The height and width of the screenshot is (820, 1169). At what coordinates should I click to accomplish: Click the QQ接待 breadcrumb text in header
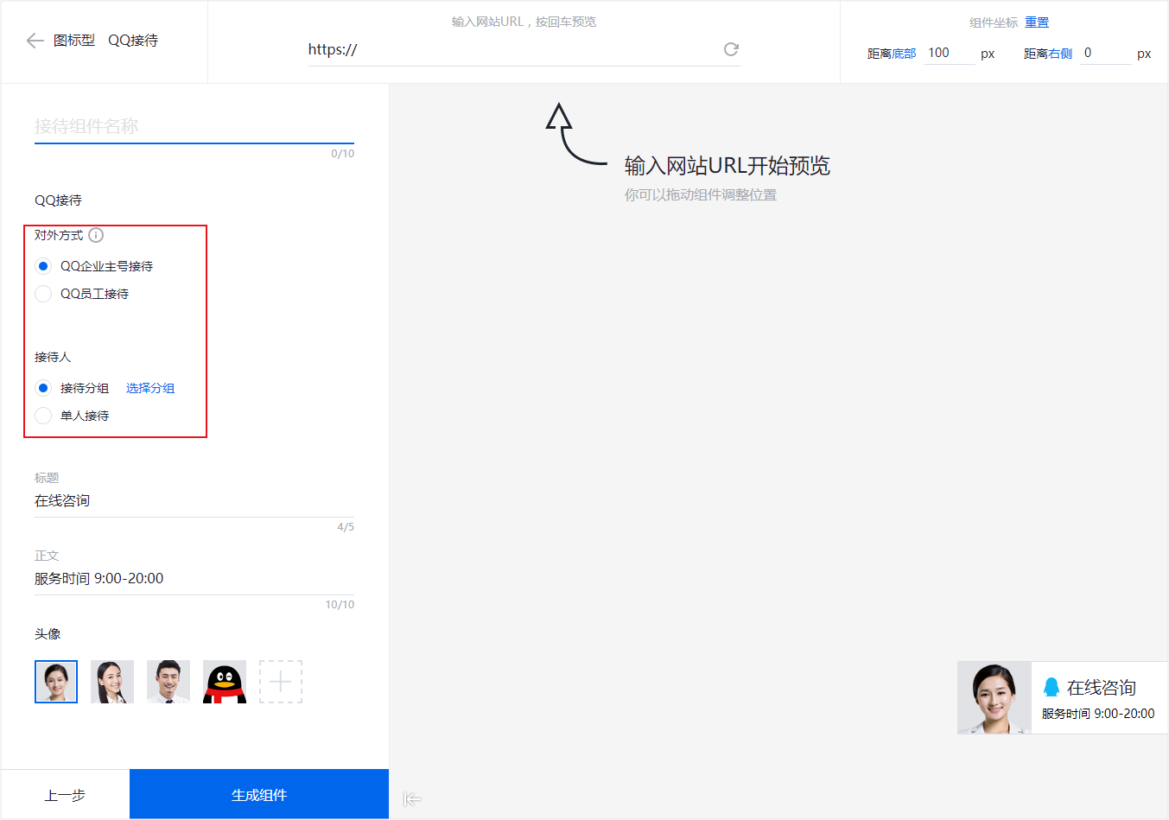click(x=133, y=41)
